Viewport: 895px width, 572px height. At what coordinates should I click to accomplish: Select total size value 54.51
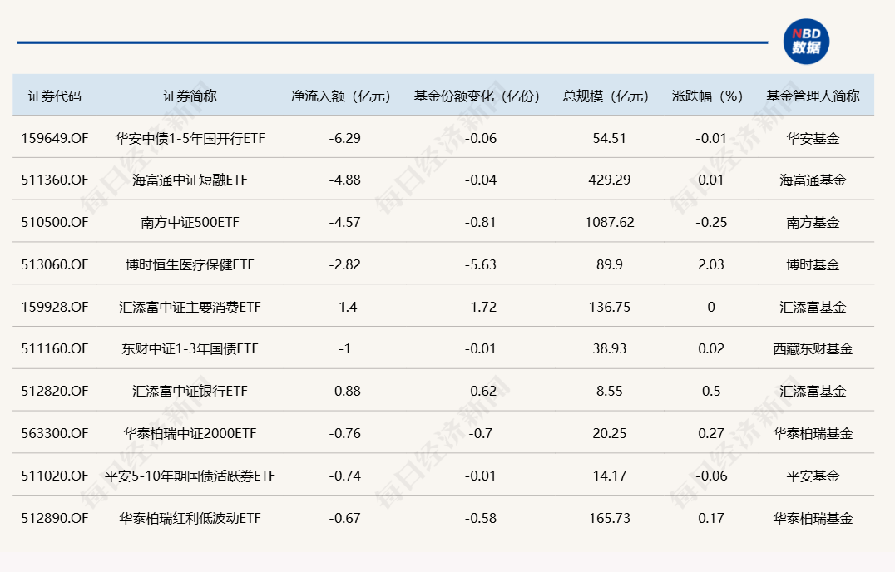610,138
